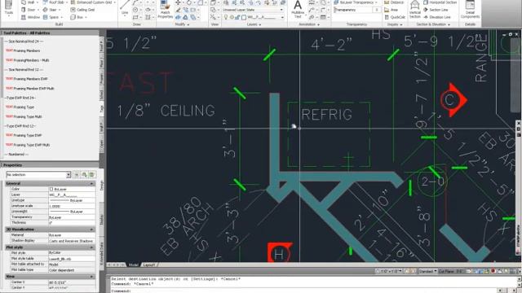Collapse the Plot style section

[x=91, y=247]
